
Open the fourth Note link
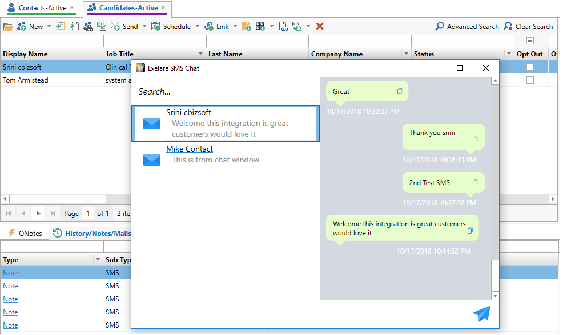click(10, 312)
